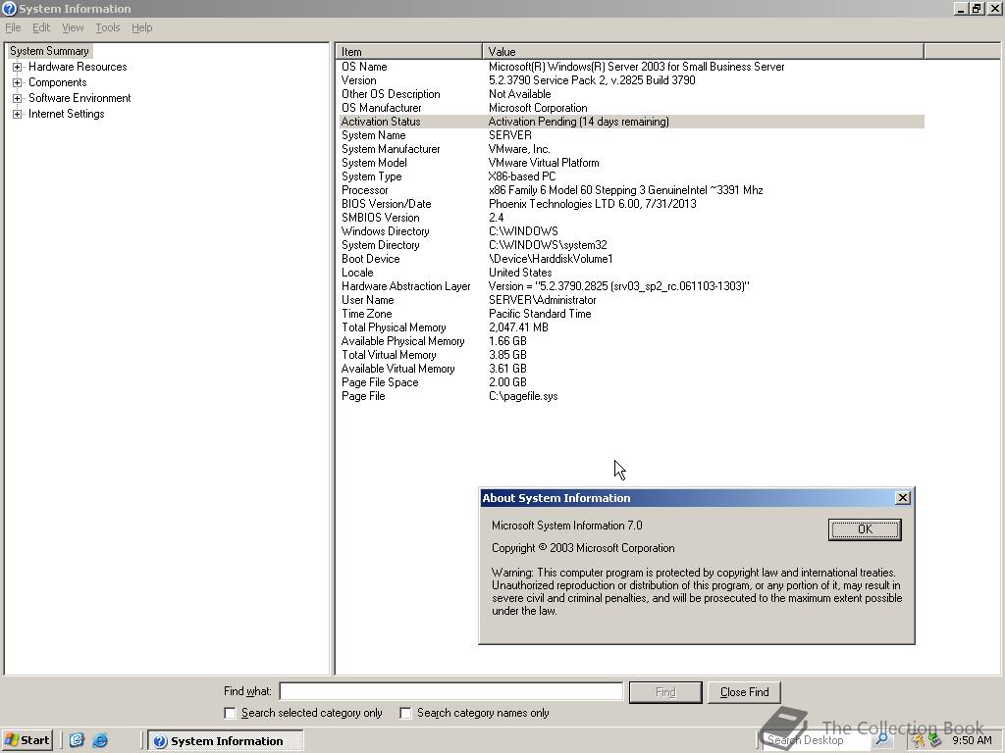Open the Help menu
The image size is (1005, 753).
[141, 27]
